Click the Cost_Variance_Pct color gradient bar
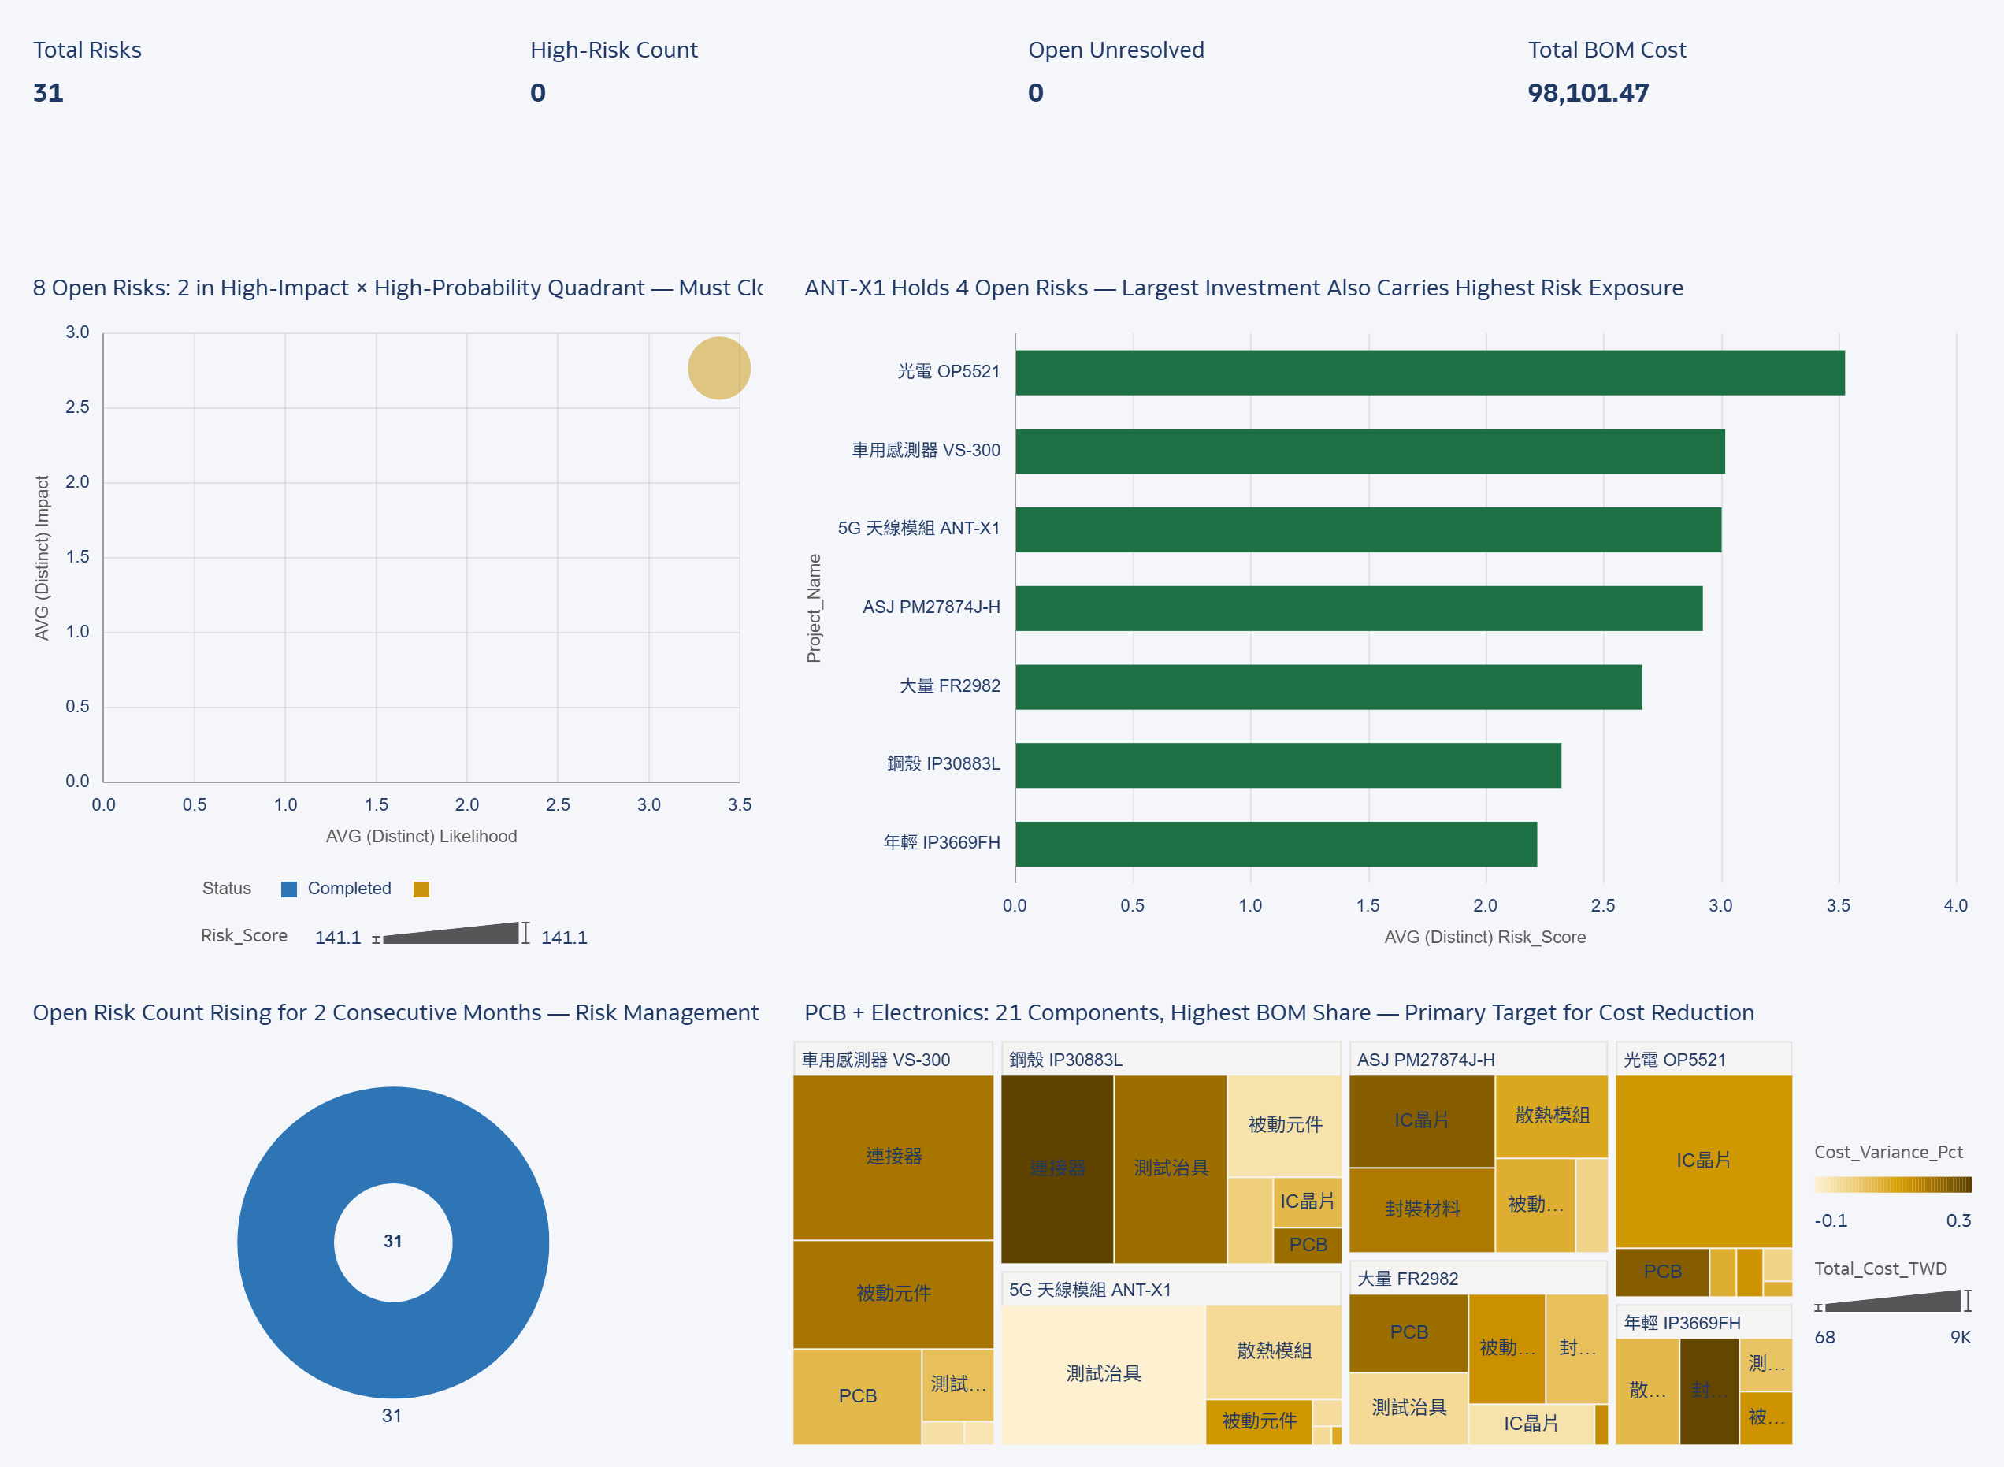The height and width of the screenshot is (1467, 2004). coord(1892,1185)
